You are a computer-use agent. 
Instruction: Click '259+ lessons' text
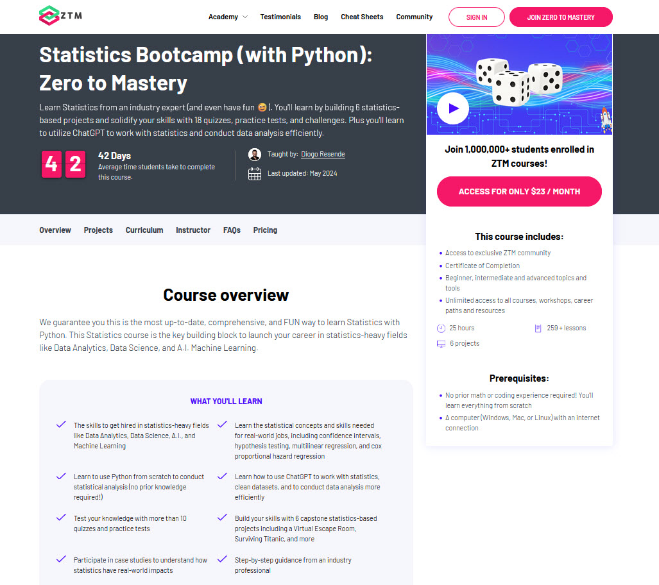click(566, 328)
